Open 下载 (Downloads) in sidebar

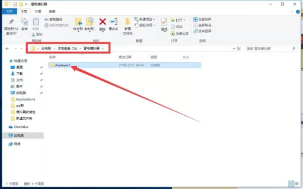click(19, 74)
